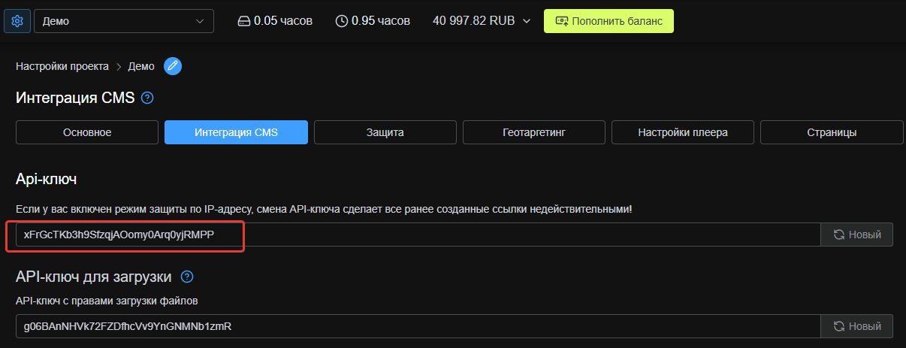Click the pencil edit icon next to Демо

click(173, 66)
